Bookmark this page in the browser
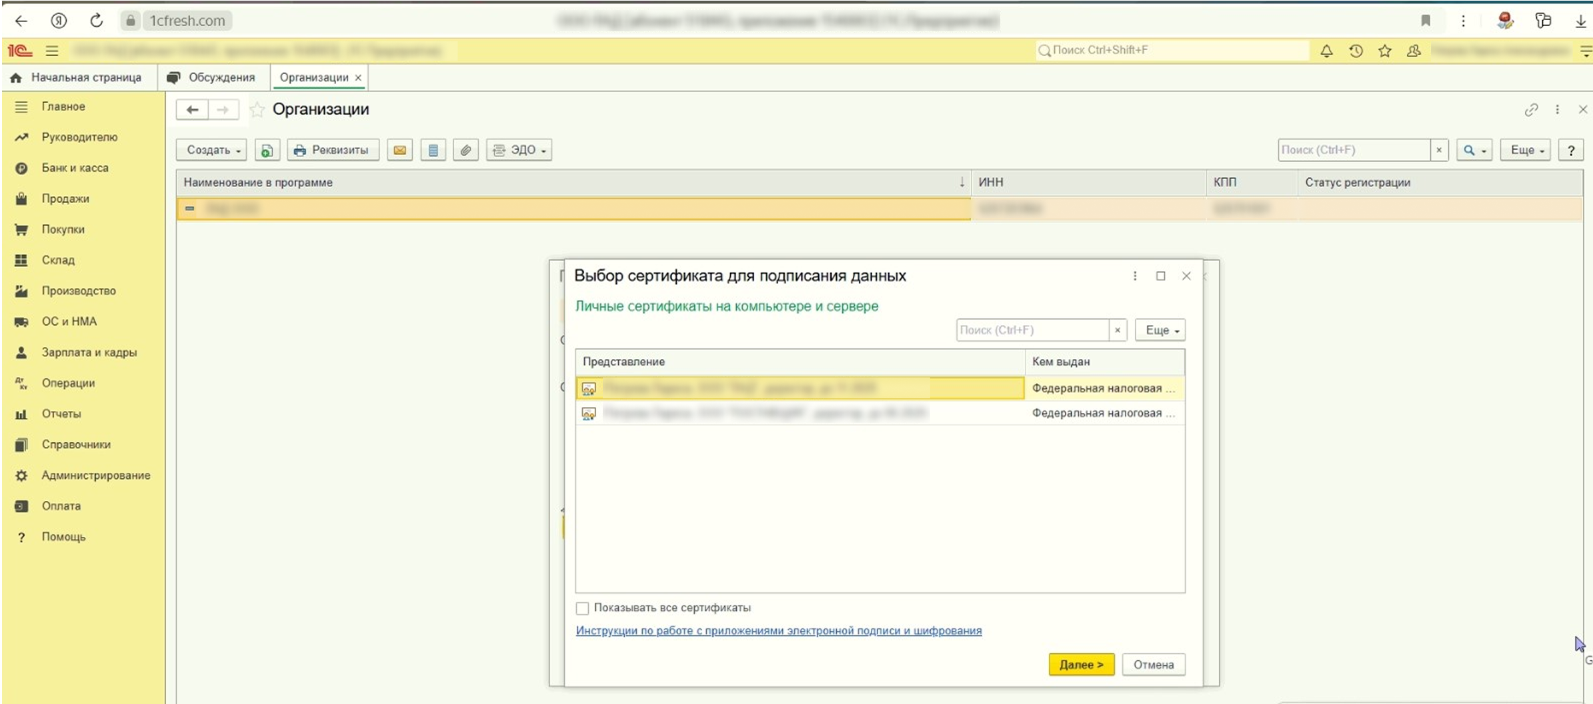 (1426, 21)
